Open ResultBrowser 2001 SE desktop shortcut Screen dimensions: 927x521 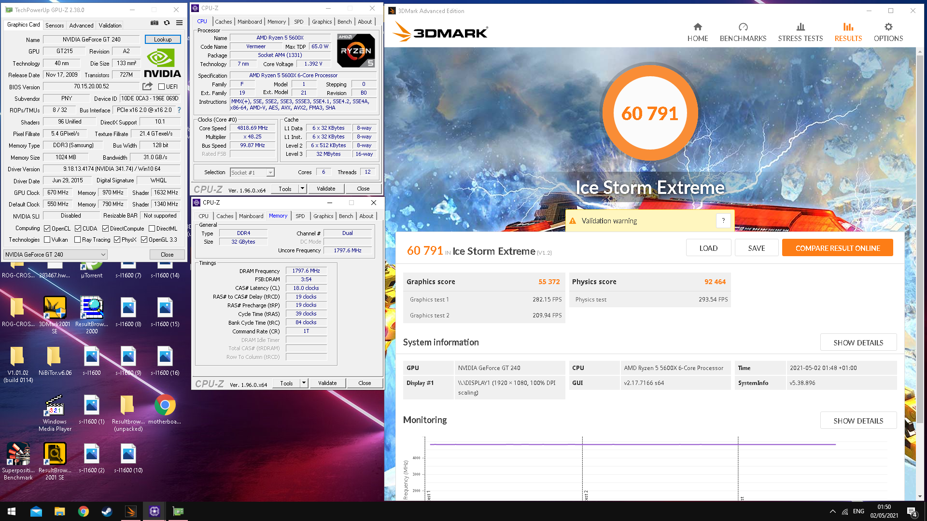point(55,462)
